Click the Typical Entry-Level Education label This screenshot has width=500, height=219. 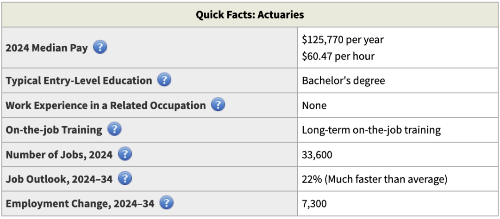(79, 81)
